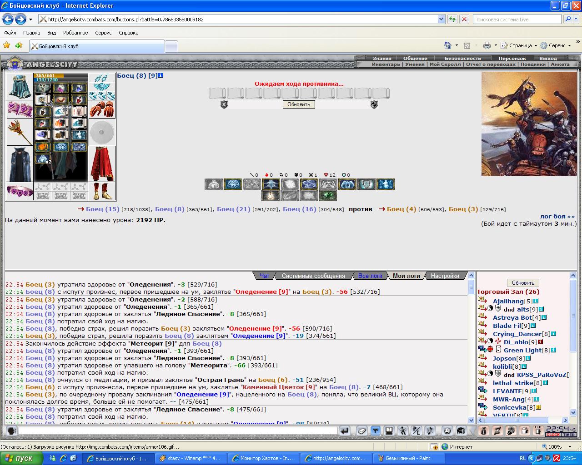582x465 pixels.
Task: Open the Инвентарь link
Action: pyautogui.click(x=386, y=64)
